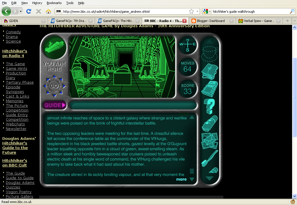Open the address bar history dropdown
The width and height of the screenshot is (297, 205).
198,11
